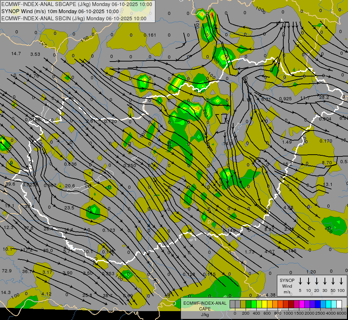This screenshot has width=348, height=320.
Task: Click the 10 m/s wind arrow in legend
Action: pos(309,281)
